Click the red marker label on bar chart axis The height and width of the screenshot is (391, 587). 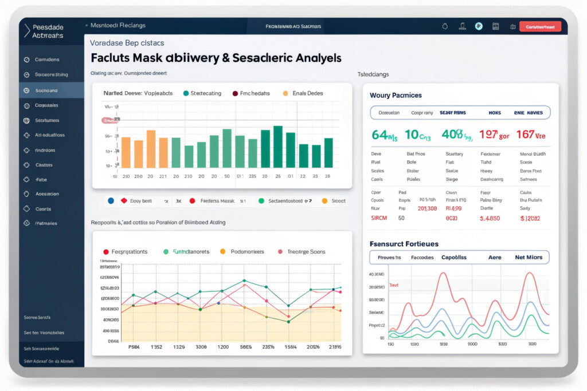point(110,120)
